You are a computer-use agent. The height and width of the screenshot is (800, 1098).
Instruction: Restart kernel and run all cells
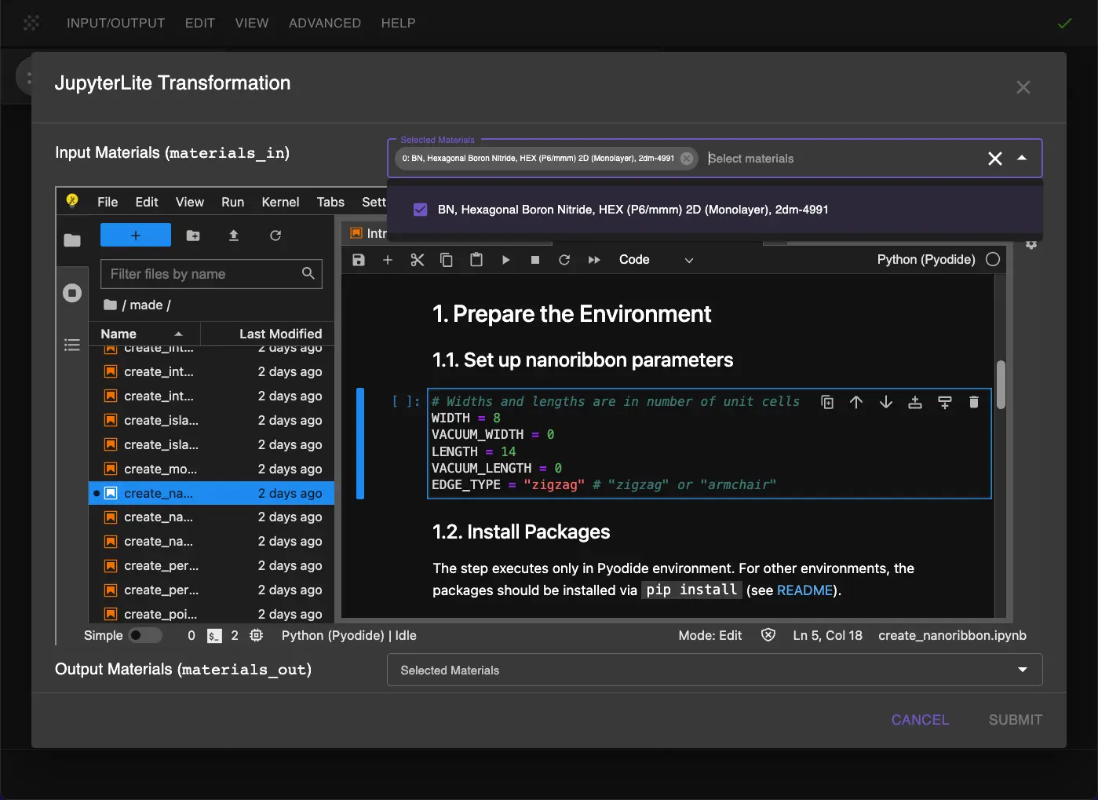[594, 260]
